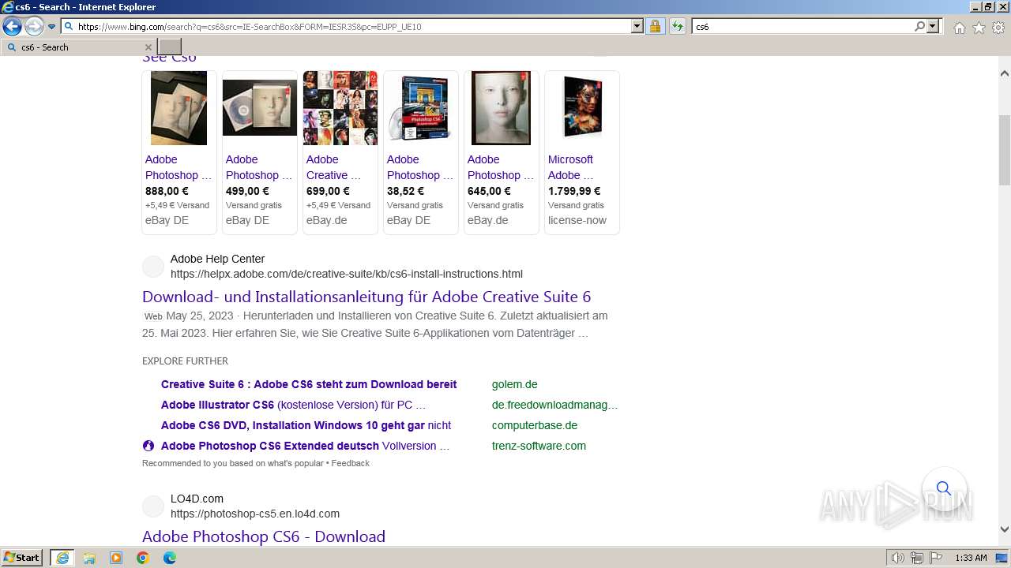Expand the address bar autocomplete dropdown
The height and width of the screenshot is (568, 1011).
click(x=637, y=26)
